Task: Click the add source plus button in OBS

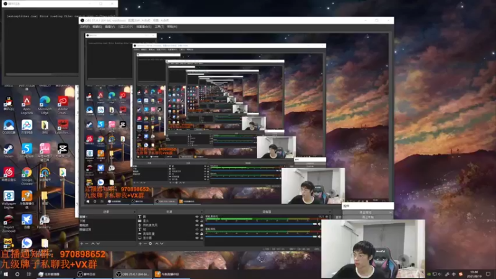Action: pyautogui.click(x=140, y=244)
